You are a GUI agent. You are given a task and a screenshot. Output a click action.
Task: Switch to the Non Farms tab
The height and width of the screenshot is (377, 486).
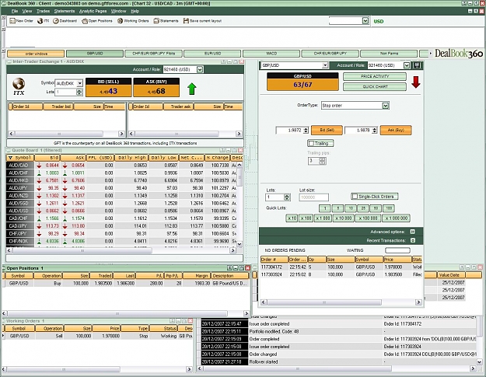tap(389, 54)
